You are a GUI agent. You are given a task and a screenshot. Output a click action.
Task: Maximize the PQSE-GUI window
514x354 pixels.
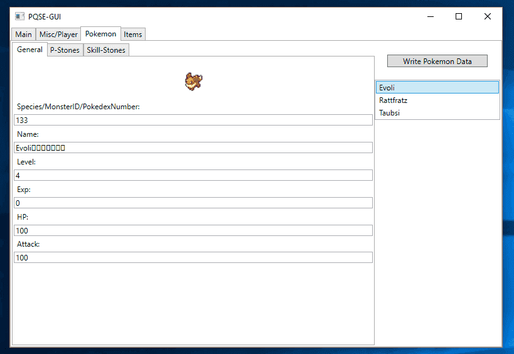point(459,16)
